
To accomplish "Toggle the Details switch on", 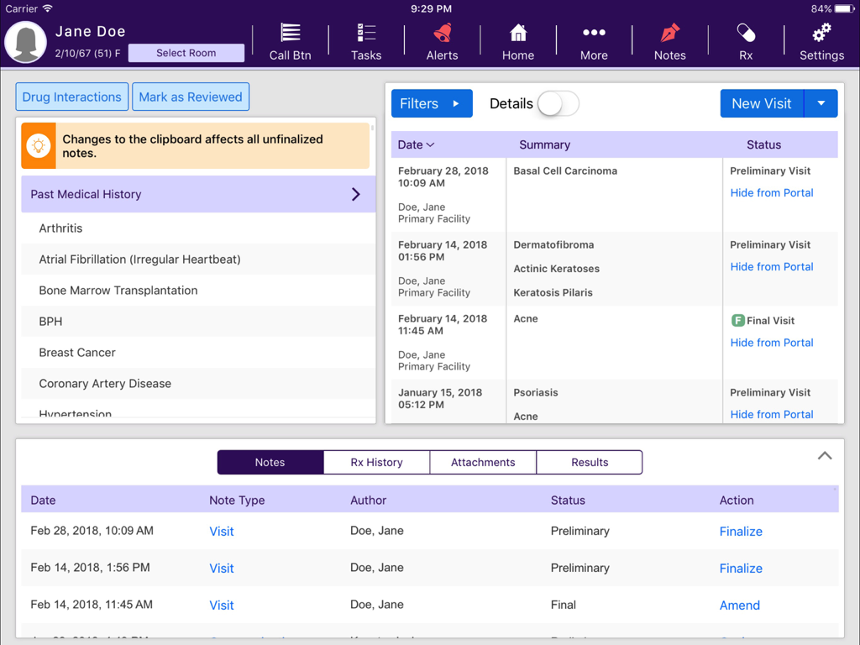I will pyautogui.click(x=558, y=103).
